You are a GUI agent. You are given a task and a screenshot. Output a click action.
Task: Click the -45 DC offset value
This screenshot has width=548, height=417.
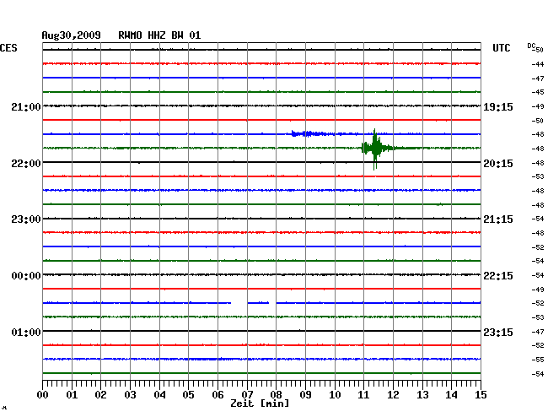tap(538, 92)
